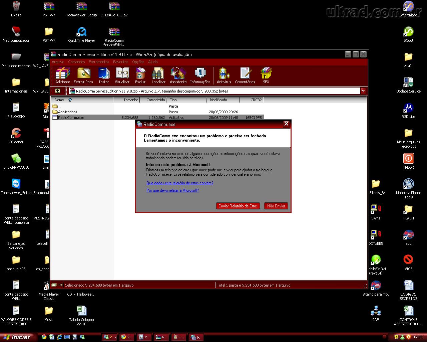Select the CODIGOS SECRETOS document icon

click(408, 290)
